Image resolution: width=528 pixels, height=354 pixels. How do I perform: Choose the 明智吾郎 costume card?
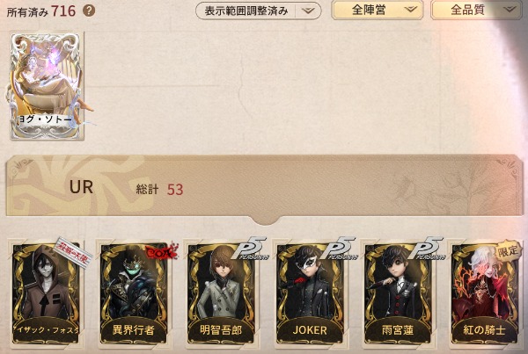tap(222, 294)
